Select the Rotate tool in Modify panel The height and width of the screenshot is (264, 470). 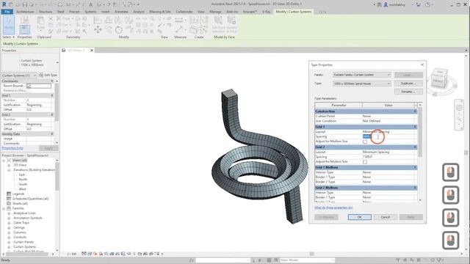point(119,29)
